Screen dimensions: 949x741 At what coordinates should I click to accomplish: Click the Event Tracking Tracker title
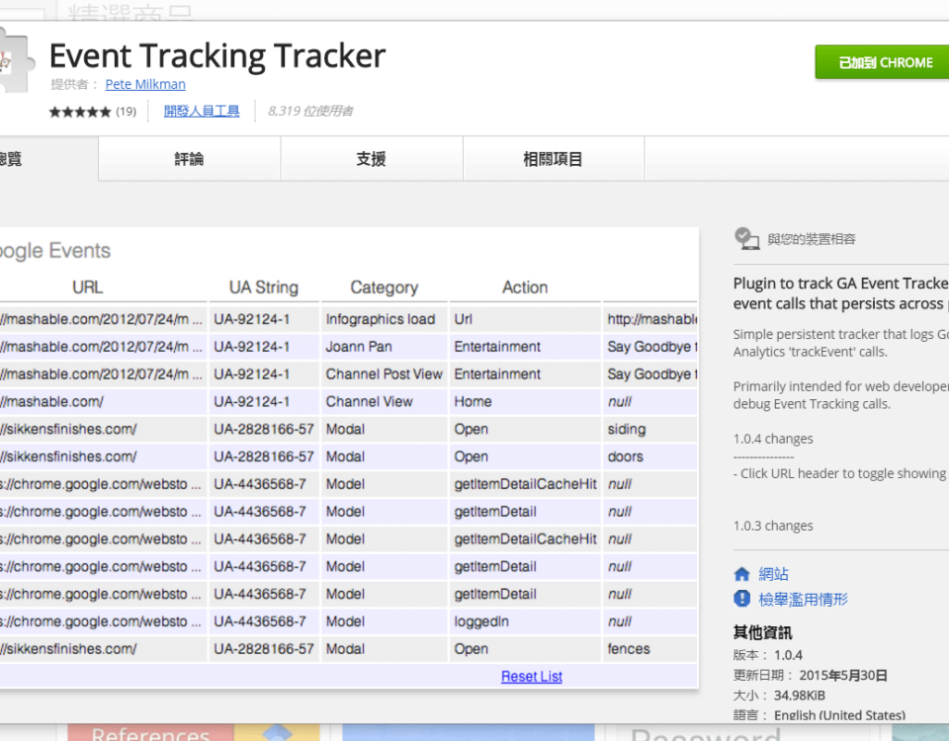point(217,56)
